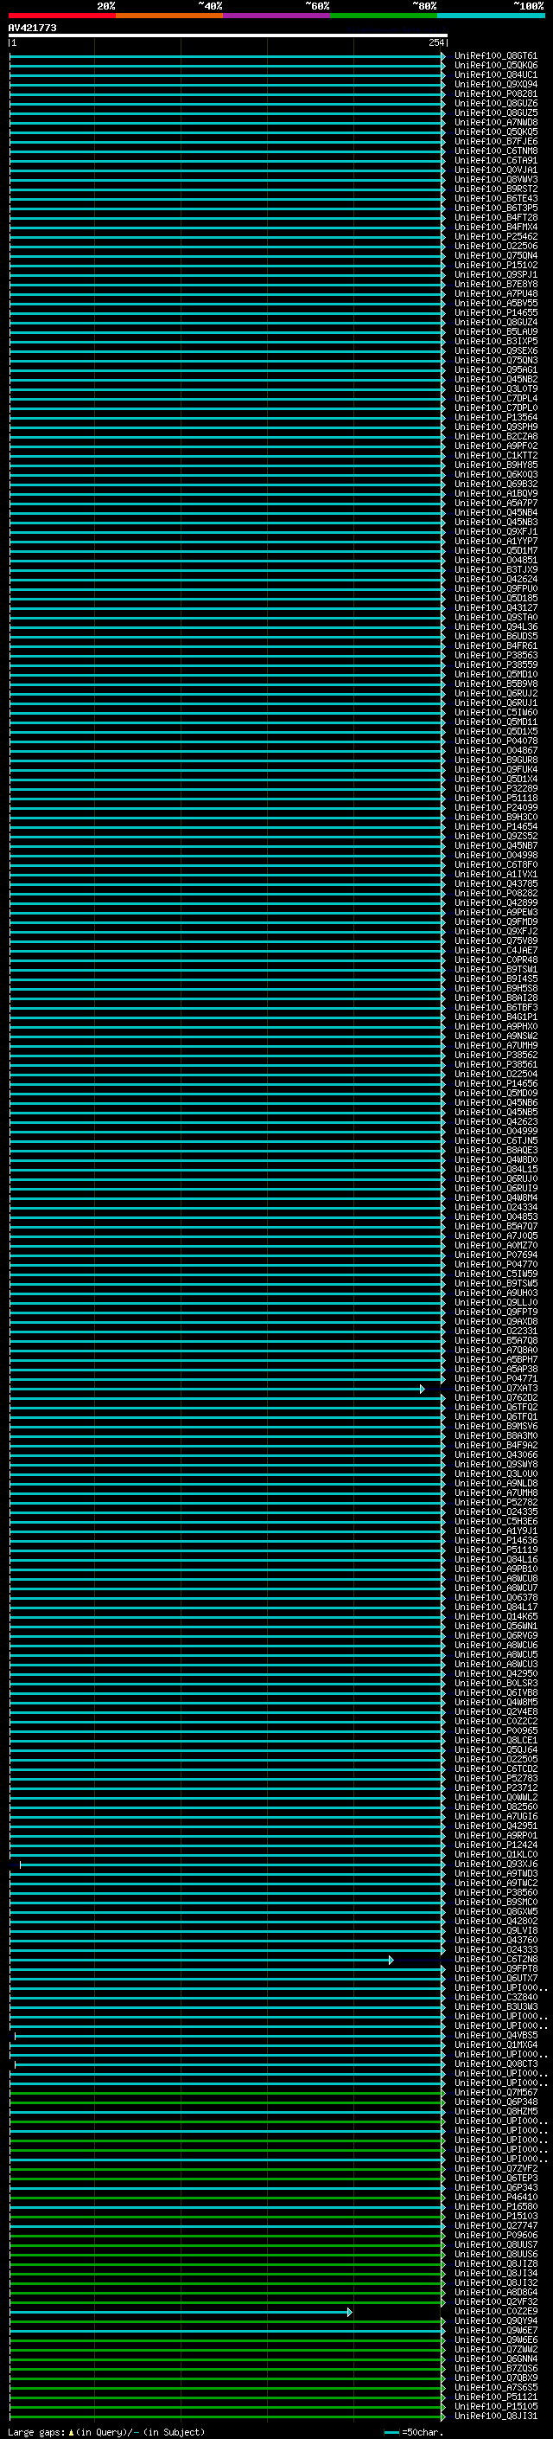Viewport: 553px width, 2439px height.
Task: Click the purple ~60% identity legend segment
Action: pos(276,16)
